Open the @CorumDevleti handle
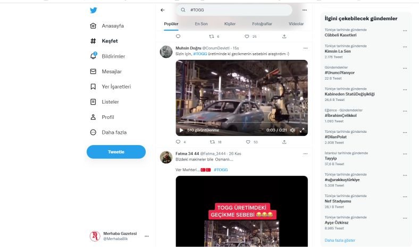This screenshot has width=419, height=247. coord(216,48)
